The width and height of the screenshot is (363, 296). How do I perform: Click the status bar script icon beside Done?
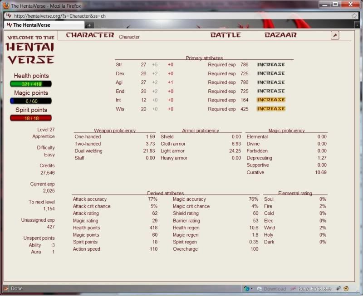6,289
